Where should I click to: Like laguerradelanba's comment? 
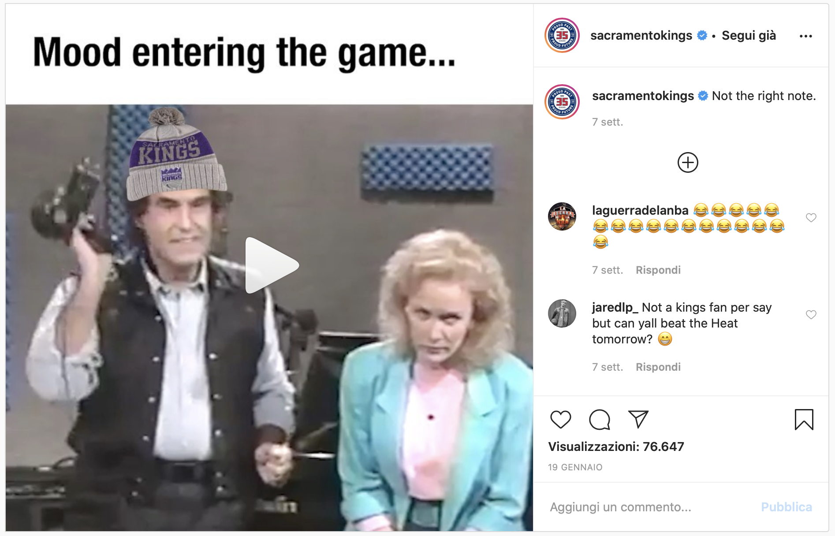tap(811, 217)
